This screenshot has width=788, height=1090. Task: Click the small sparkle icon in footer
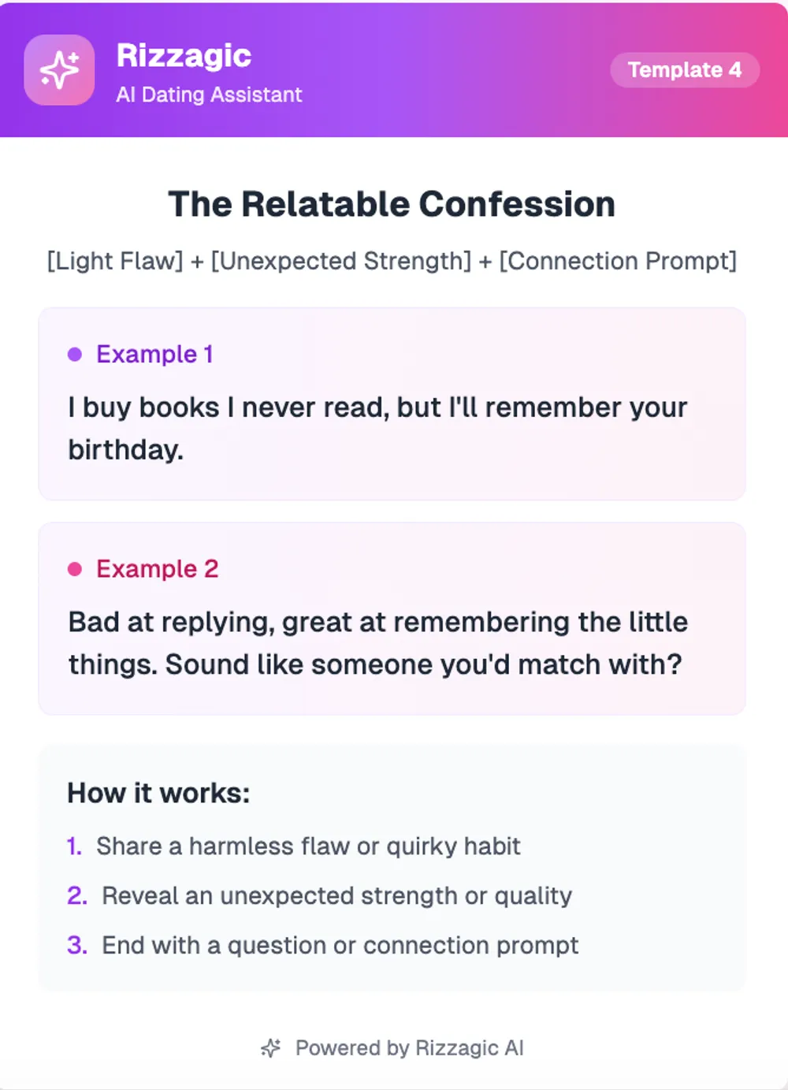270,1048
